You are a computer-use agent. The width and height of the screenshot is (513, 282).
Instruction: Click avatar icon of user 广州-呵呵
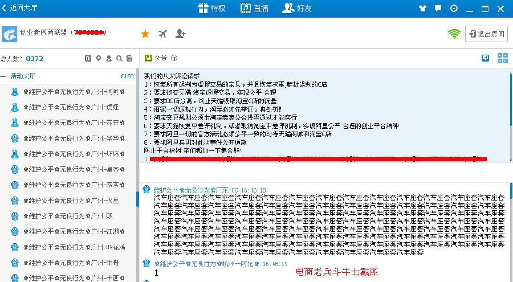tap(15, 92)
